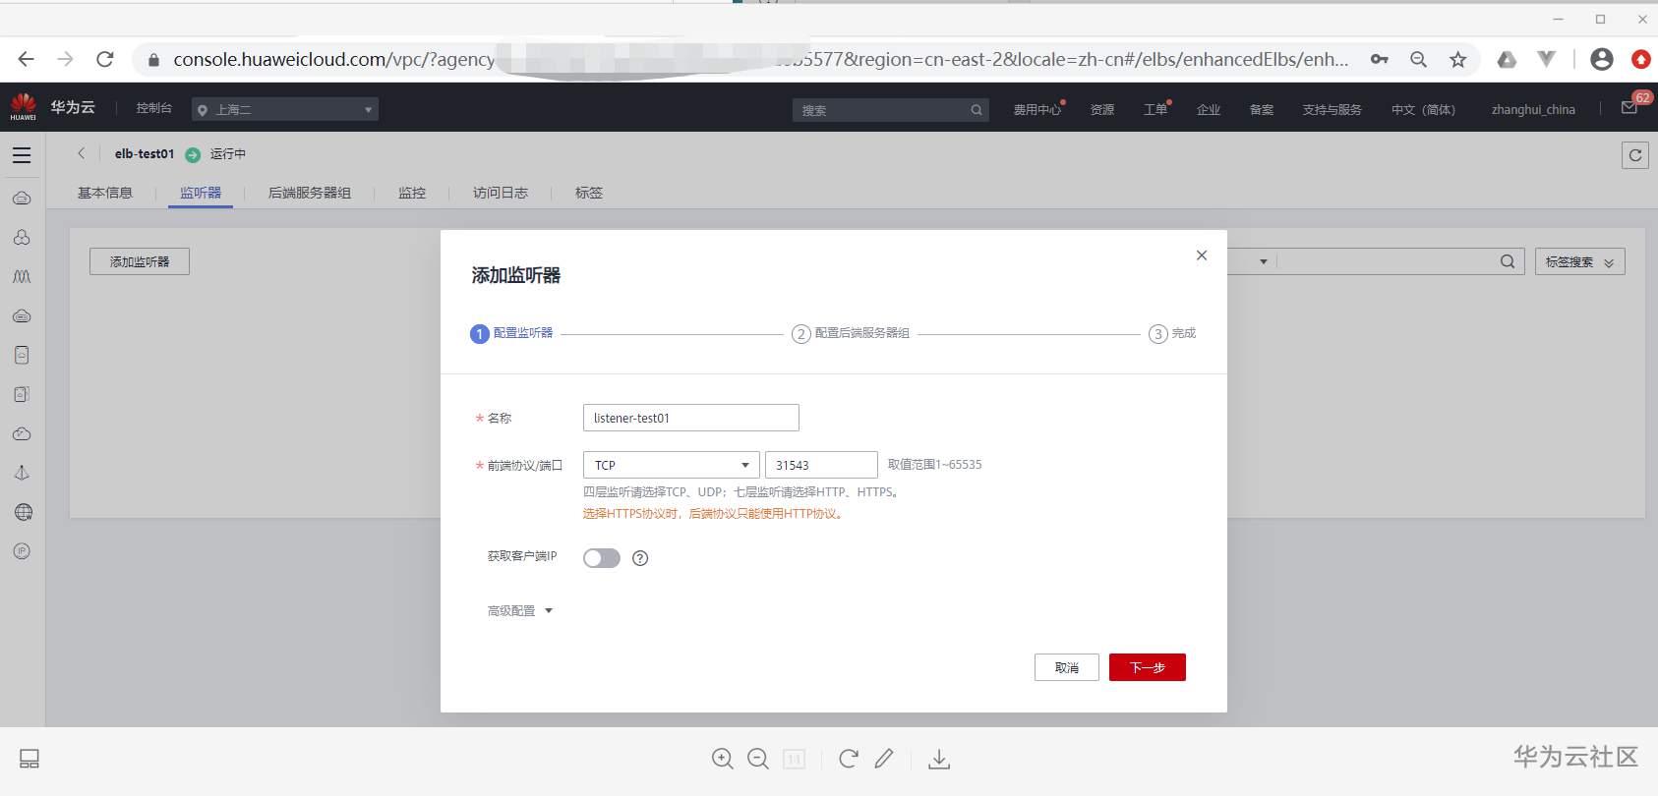Click the search magnifier in the listener filter box

coord(1508,261)
